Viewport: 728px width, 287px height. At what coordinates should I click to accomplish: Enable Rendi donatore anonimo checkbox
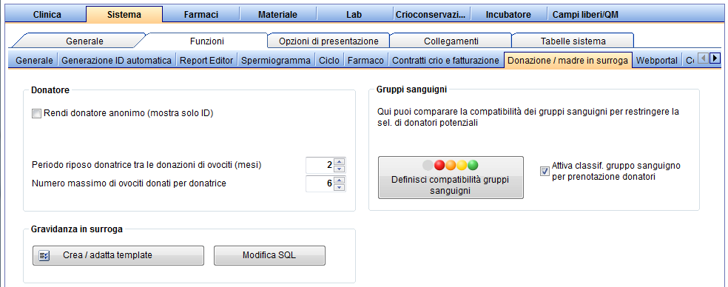(36, 113)
